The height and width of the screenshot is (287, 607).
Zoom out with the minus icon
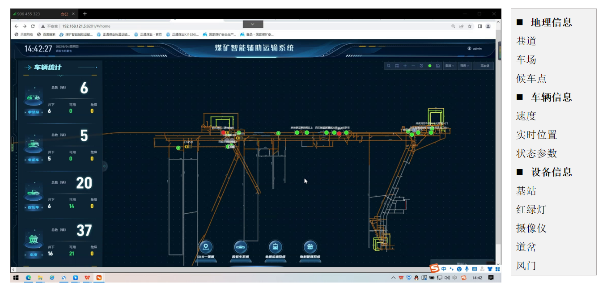coord(413,66)
